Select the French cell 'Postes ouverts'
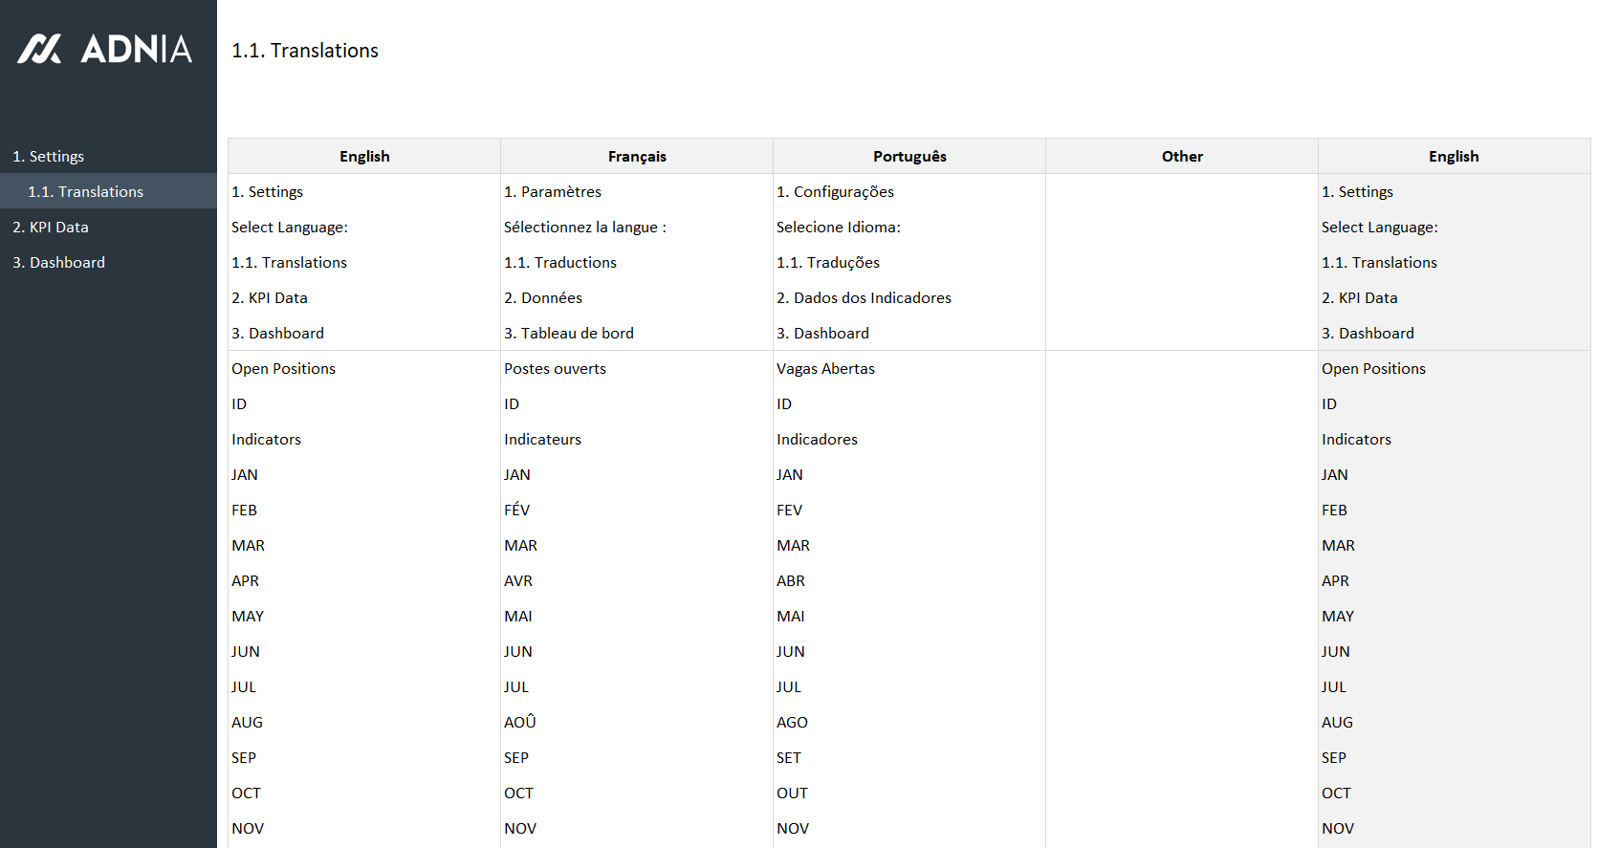 click(555, 369)
